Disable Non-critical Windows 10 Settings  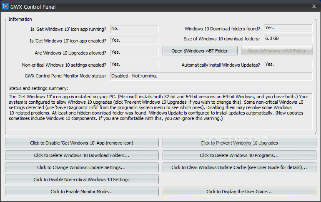82,180
